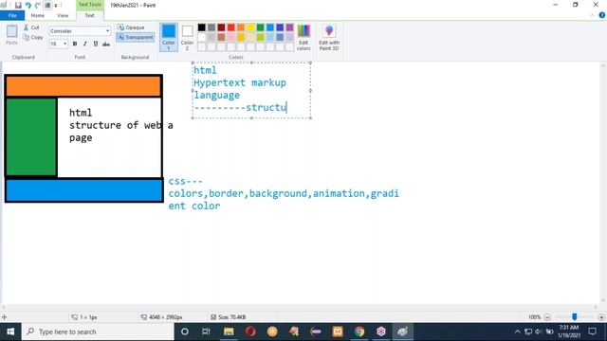Toggle strikethrough text formatting
This screenshot has height=341, width=607.
[106, 45]
